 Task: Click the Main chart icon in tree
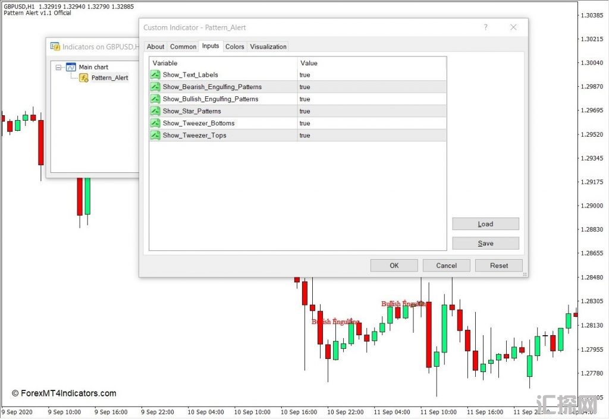pos(71,67)
